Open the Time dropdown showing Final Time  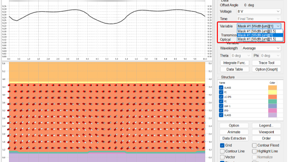pos(259,19)
